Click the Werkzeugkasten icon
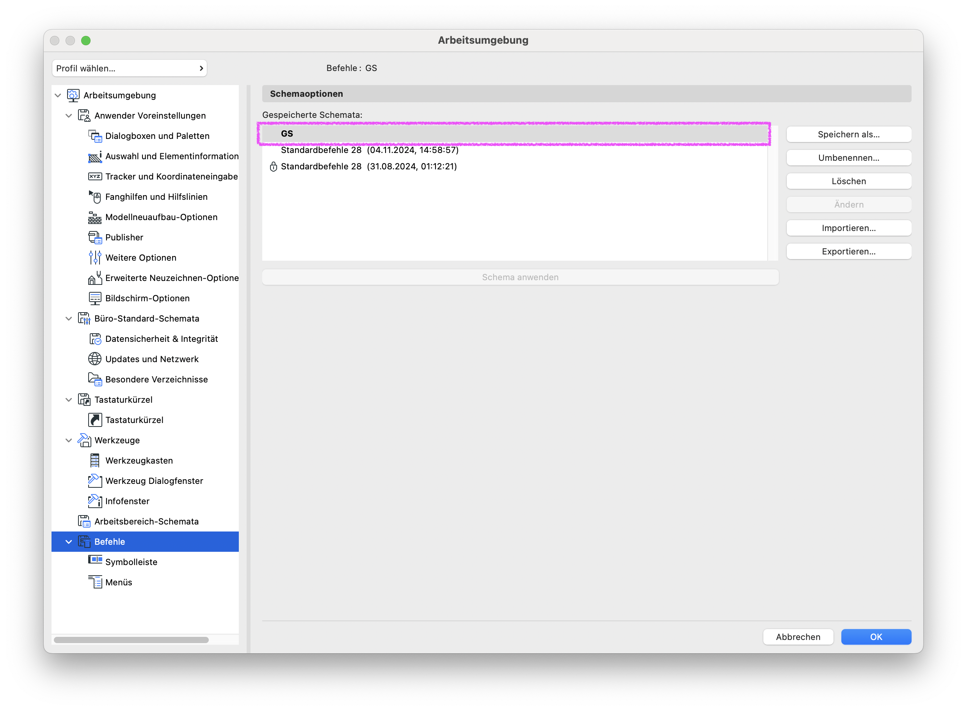 (95, 460)
